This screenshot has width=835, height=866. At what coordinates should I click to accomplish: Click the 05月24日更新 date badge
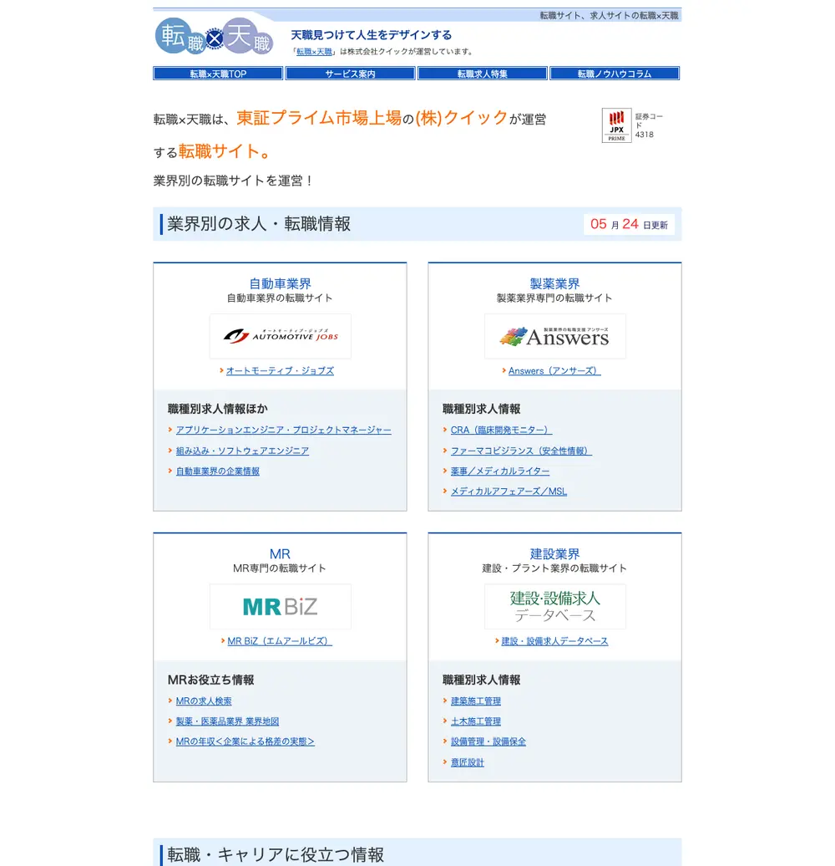click(x=629, y=224)
